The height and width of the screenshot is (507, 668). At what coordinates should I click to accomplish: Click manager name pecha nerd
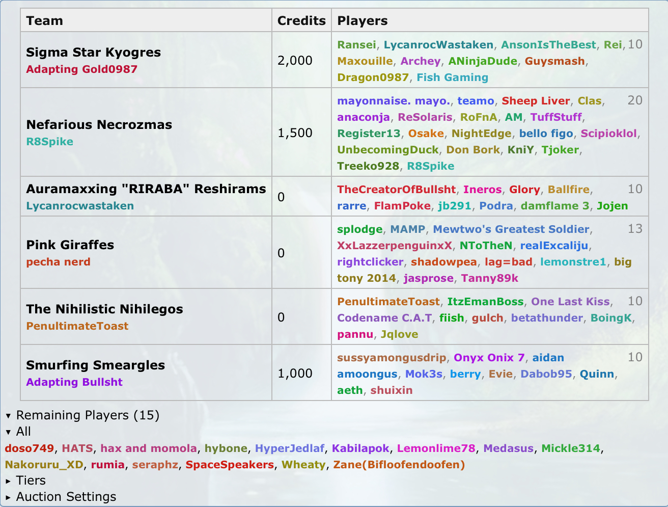pyautogui.click(x=59, y=262)
